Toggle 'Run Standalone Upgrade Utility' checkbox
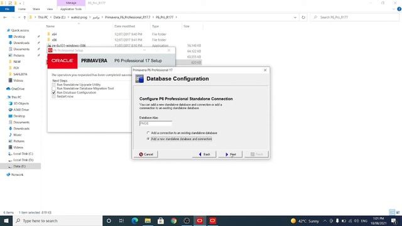402x226 pixels. (x=53, y=85)
